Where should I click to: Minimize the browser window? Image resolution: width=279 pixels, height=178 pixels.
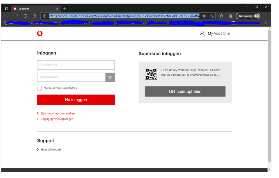click(x=247, y=7)
